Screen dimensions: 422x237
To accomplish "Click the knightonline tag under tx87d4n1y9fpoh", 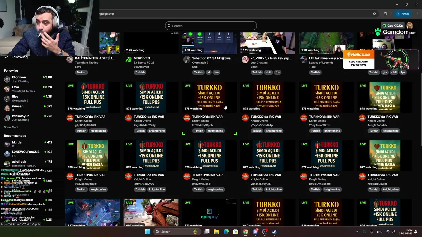I will pos(215,131).
